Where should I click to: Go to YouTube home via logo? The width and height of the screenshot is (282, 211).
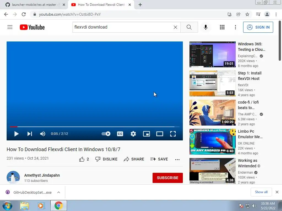[32, 27]
